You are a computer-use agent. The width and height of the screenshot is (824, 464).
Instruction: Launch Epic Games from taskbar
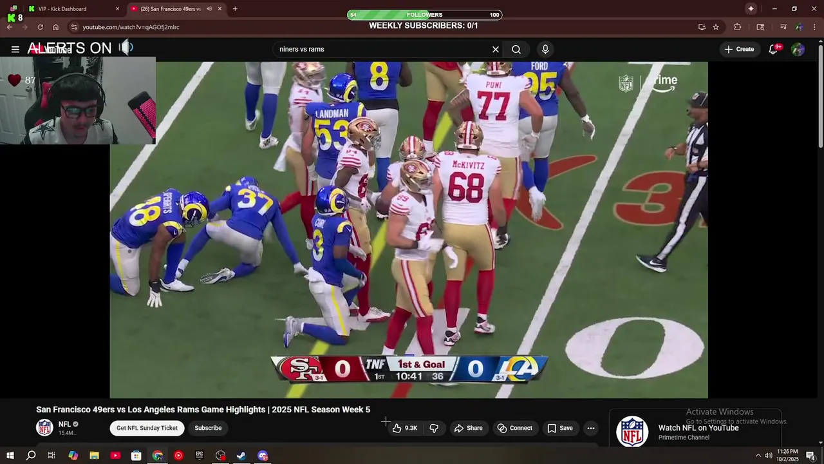(x=200, y=456)
